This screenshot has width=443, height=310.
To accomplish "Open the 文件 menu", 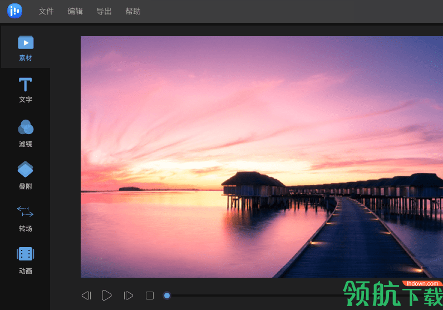I will tap(46, 11).
